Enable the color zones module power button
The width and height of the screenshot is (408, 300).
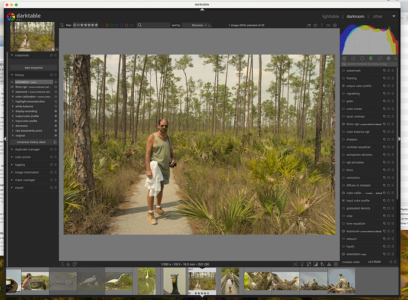pyautogui.click(x=344, y=109)
